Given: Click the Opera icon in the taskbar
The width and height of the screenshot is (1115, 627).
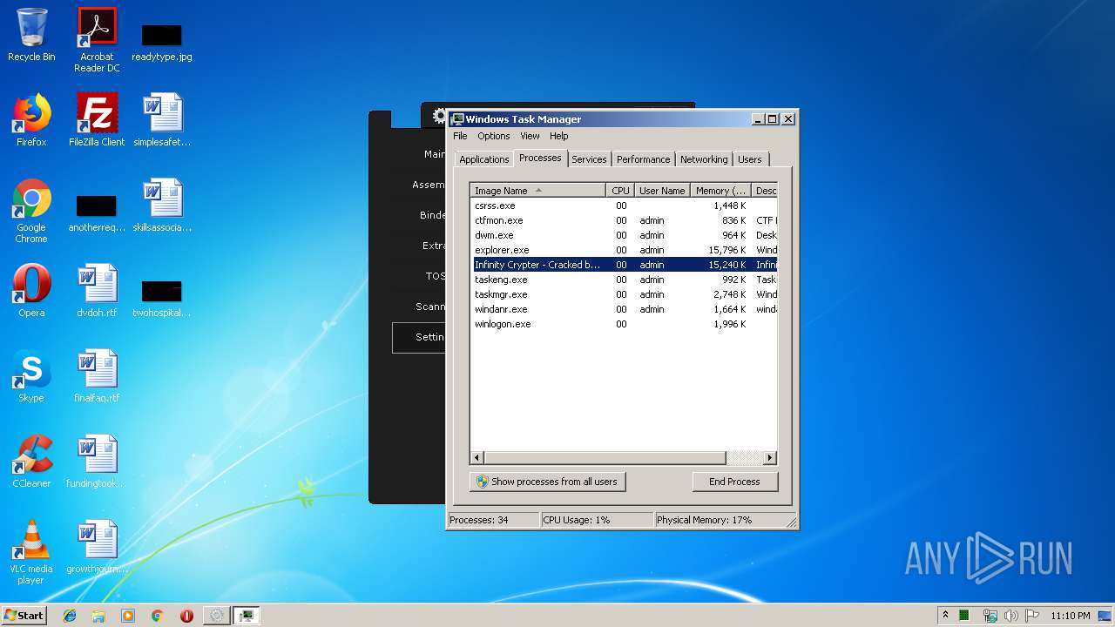Looking at the screenshot, I should click(x=186, y=616).
